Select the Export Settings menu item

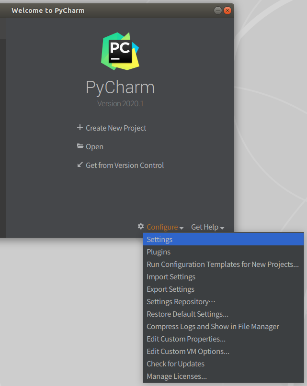click(223, 289)
